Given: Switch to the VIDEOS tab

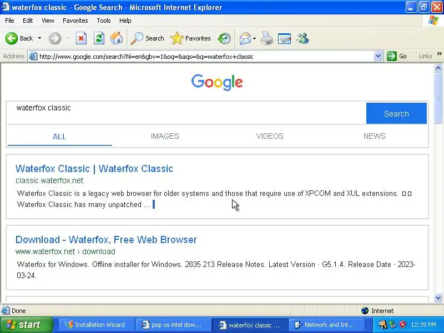Looking at the screenshot, I should tap(270, 136).
